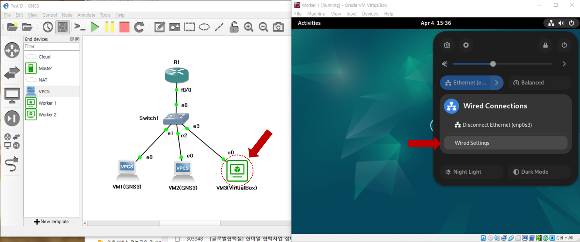
Task: Float the End devices dock panel
Action: coord(72,39)
